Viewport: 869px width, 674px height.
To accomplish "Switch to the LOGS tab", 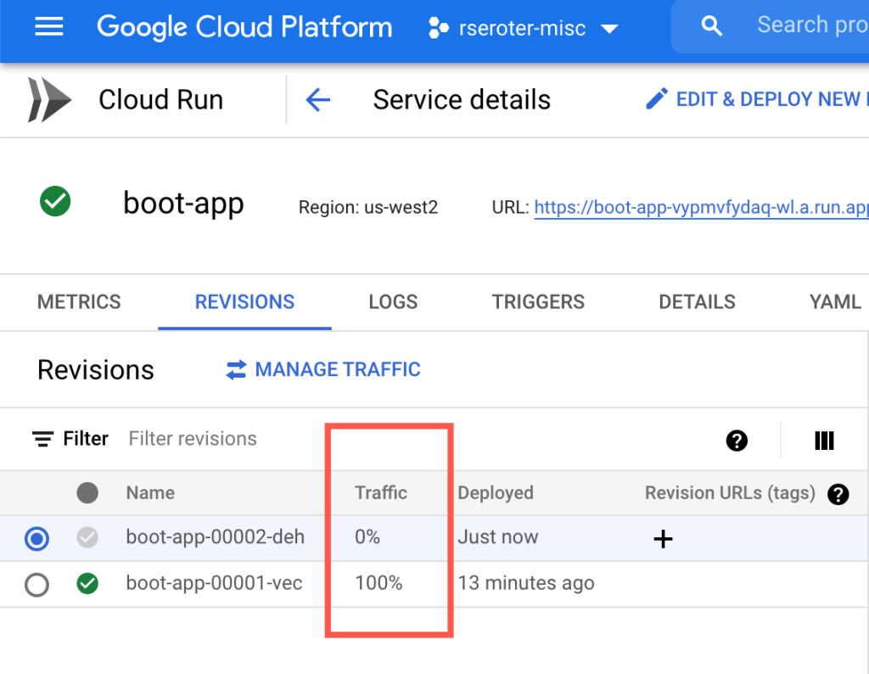I will pyautogui.click(x=393, y=302).
